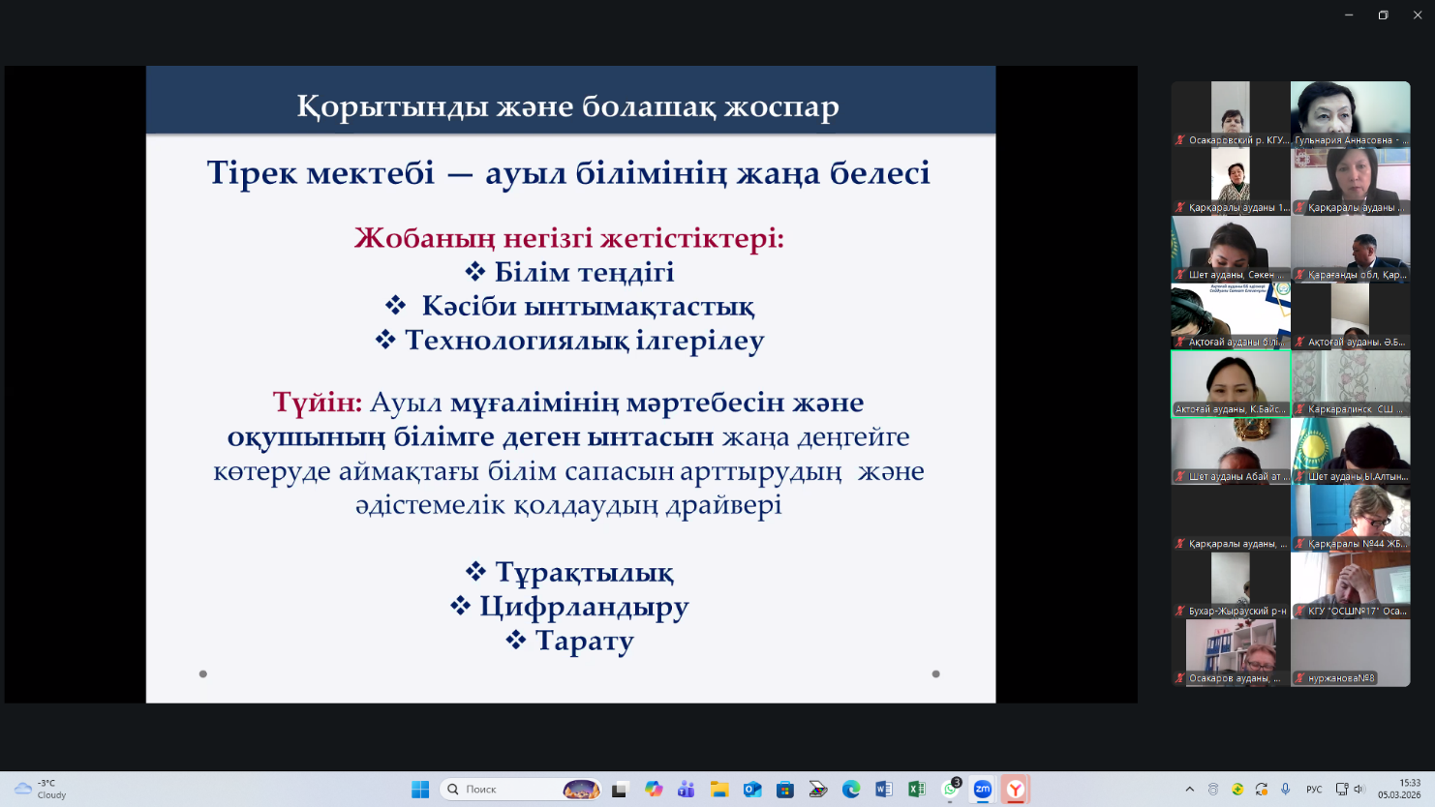Select Гульнария Аннасовна participant video tile
Image resolution: width=1435 pixels, height=807 pixels.
(x=1350, y=113)
